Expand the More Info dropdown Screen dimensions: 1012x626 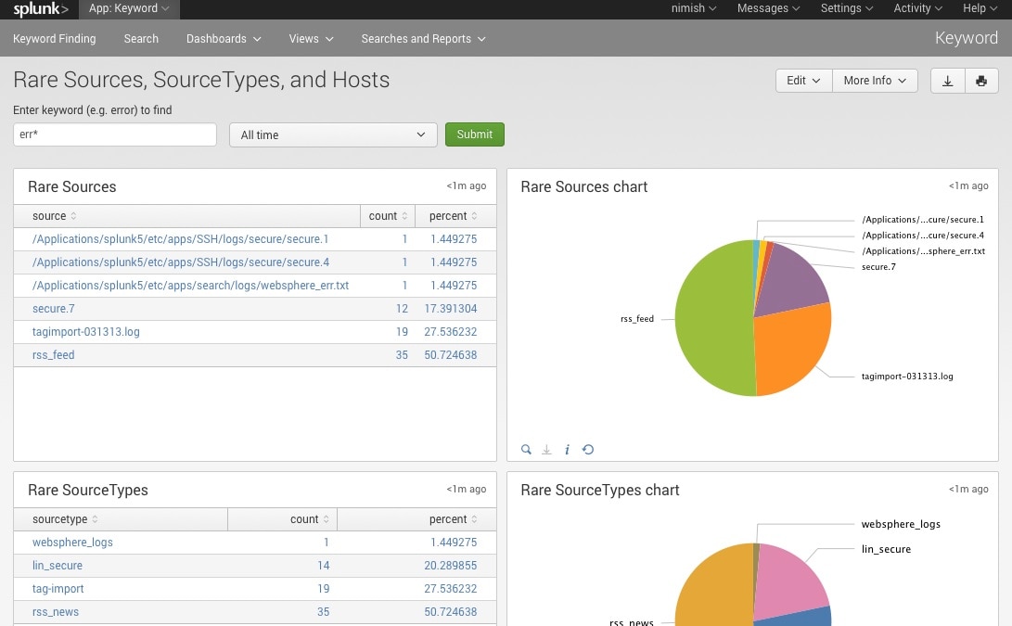pyautogui.click(x=875, y=81)
